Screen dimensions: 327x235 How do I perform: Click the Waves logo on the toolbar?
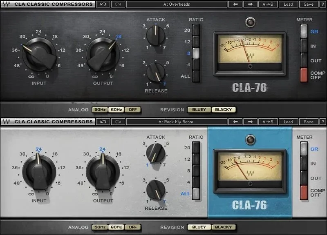[x=6, y=4]
